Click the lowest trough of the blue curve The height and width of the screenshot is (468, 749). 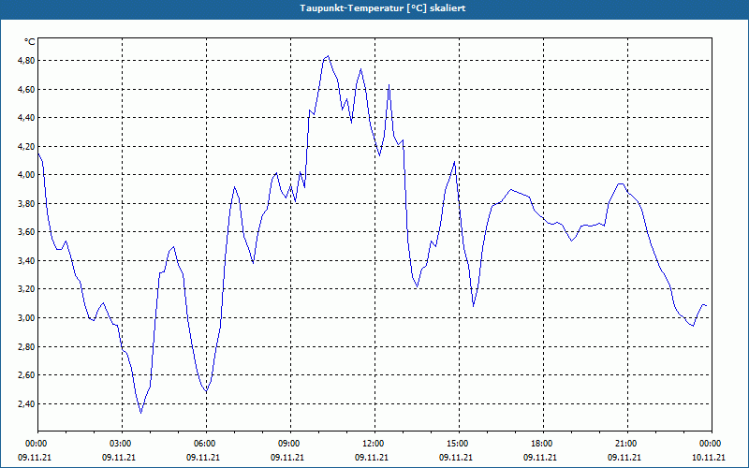141,413
